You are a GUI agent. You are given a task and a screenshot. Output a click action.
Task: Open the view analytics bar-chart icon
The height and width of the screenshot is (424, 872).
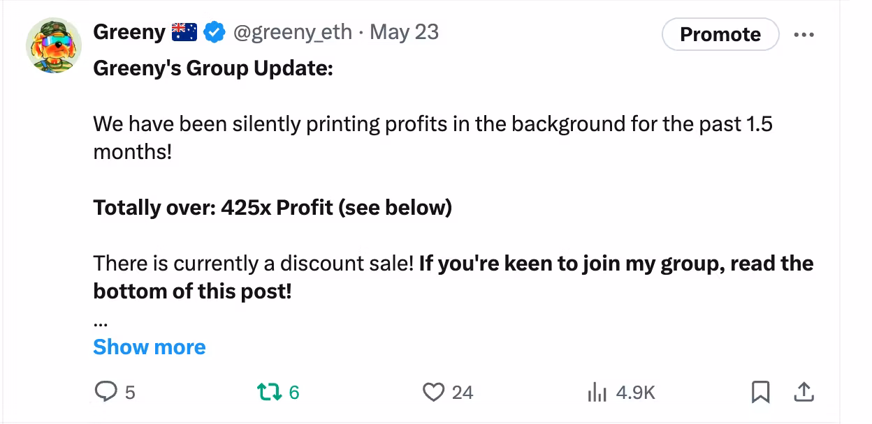click(x=595, y=393)
